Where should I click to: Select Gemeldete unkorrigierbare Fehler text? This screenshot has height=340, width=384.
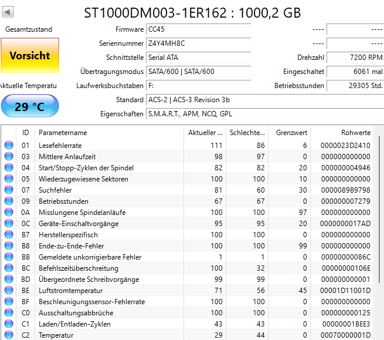(x=90, y=257)
